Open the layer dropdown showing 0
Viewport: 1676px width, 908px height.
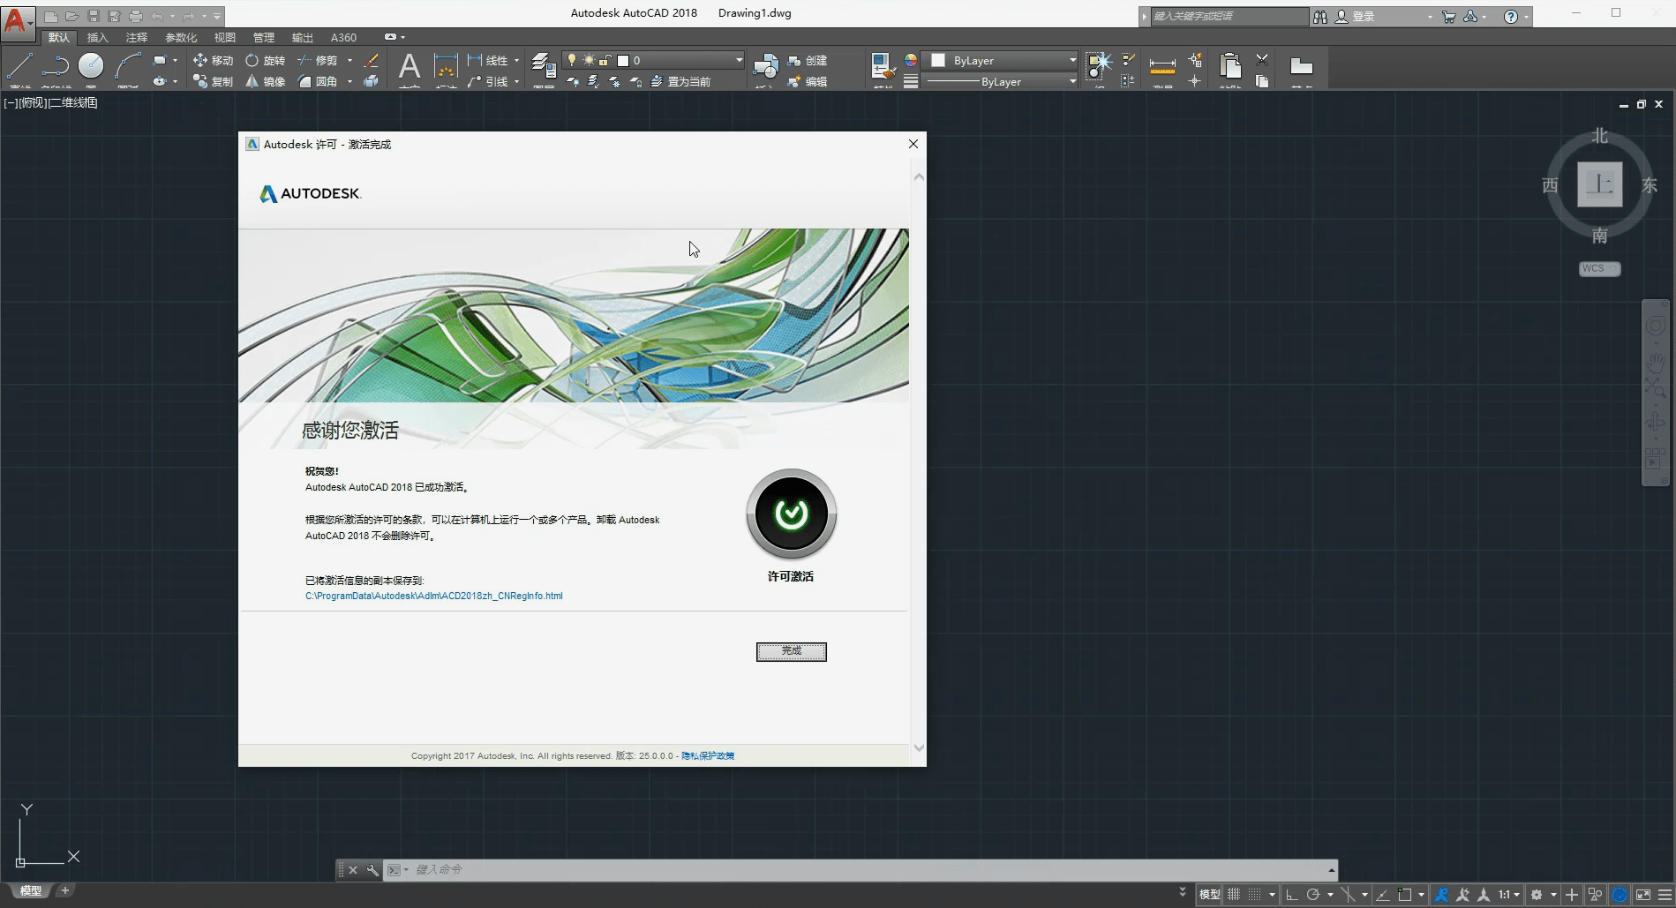(x=654, y=60)
